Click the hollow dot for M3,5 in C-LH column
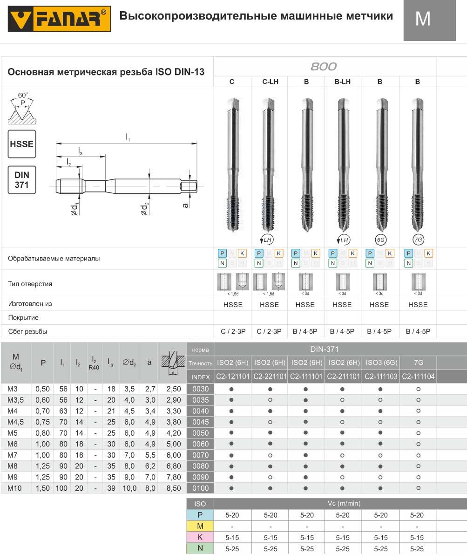The width and height of the screenshot is (467, 555). tap(270, 400)
